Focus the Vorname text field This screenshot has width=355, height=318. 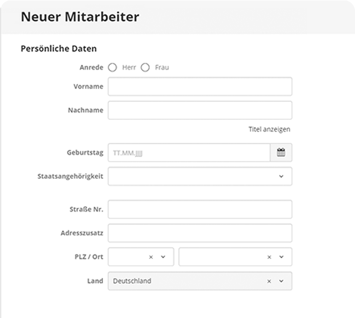coord(200,87)
